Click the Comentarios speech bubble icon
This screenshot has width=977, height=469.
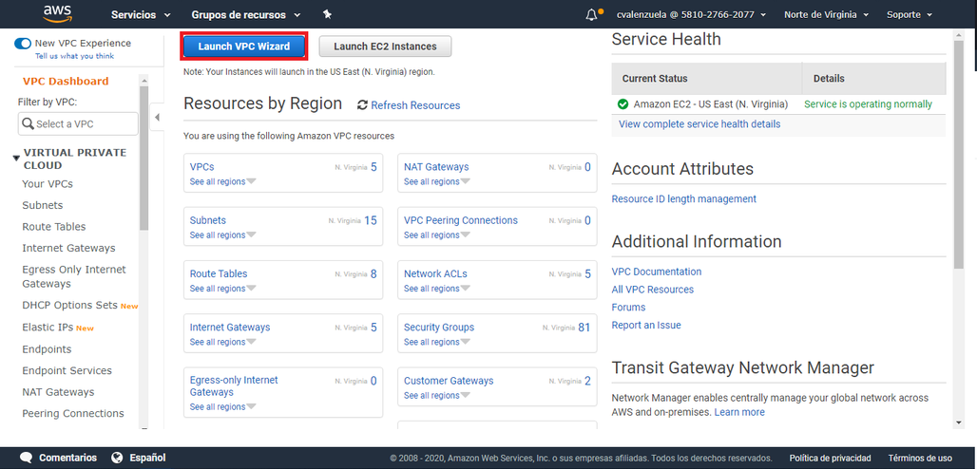26,458
